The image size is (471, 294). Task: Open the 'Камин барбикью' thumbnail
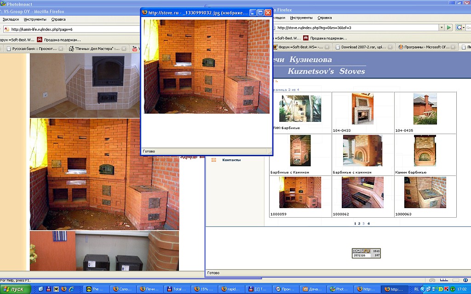[425, 150]
